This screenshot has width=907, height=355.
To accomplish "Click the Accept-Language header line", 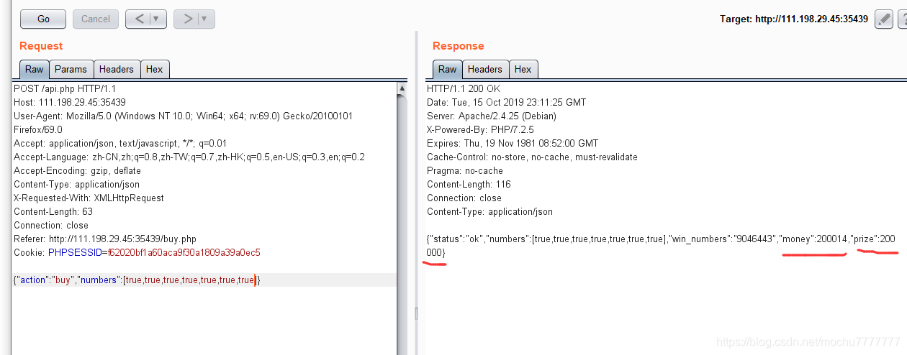I will click(189, 157).
